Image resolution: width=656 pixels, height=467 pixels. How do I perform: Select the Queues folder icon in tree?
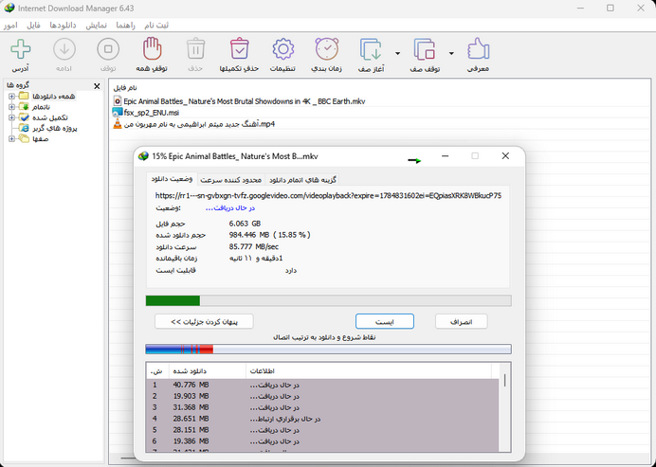(x=24, y=139)
